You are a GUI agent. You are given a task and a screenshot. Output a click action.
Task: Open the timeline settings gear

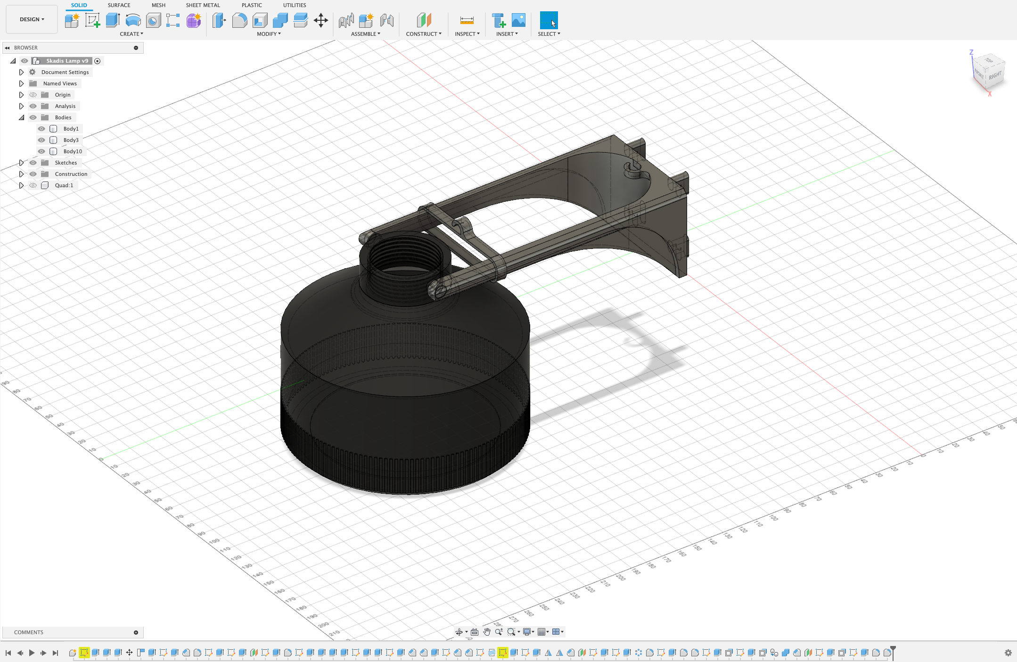[1008, 653]
